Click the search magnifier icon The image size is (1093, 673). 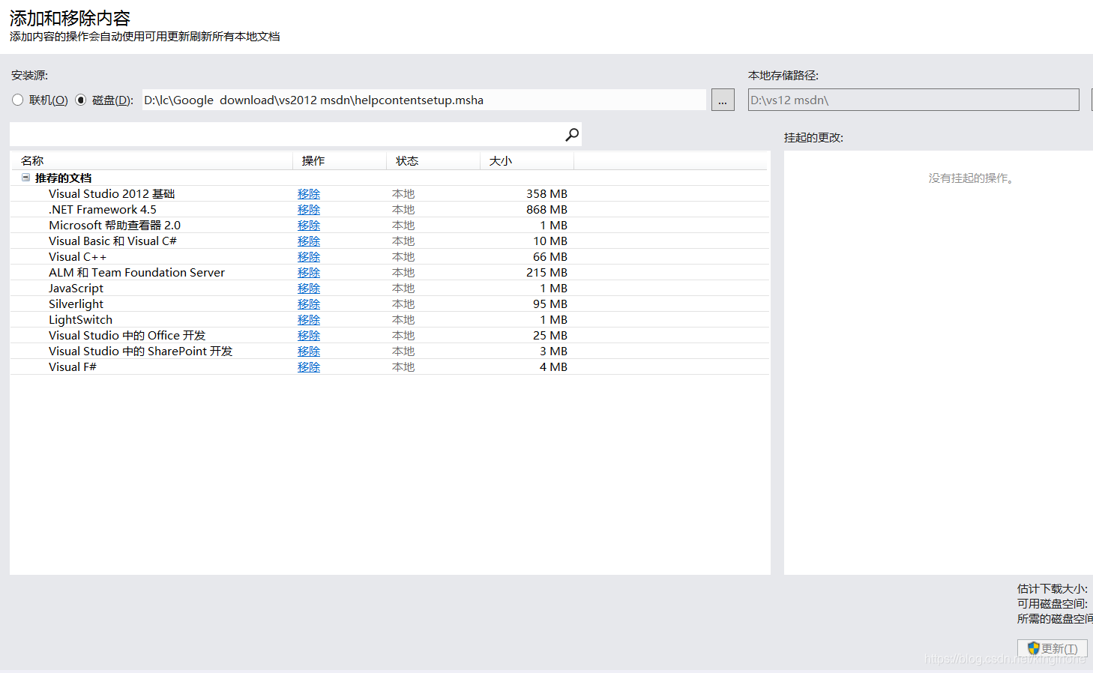click(572, 135)
